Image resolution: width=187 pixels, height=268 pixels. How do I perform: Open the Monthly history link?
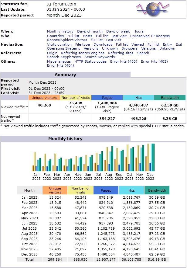pos(60,31)
